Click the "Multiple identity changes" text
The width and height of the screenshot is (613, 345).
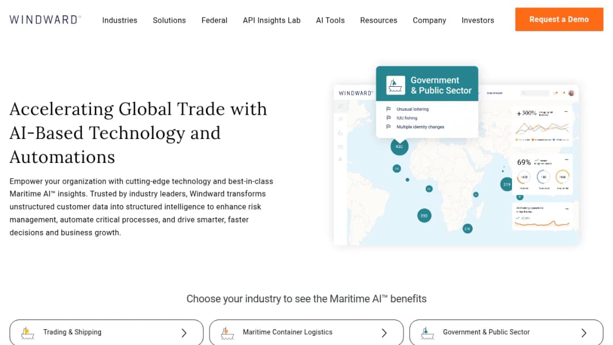coord(420,127)
